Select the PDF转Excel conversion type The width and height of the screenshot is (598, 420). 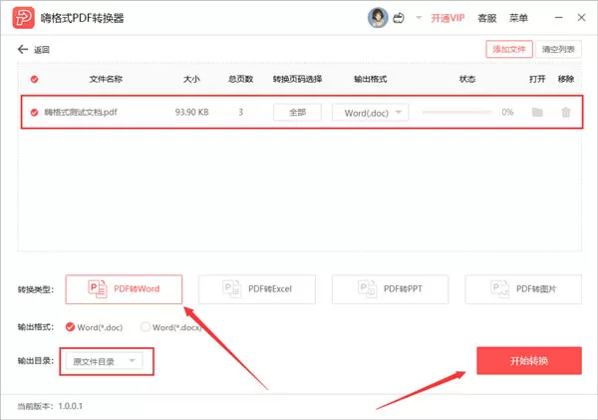[x=257, y=289]
